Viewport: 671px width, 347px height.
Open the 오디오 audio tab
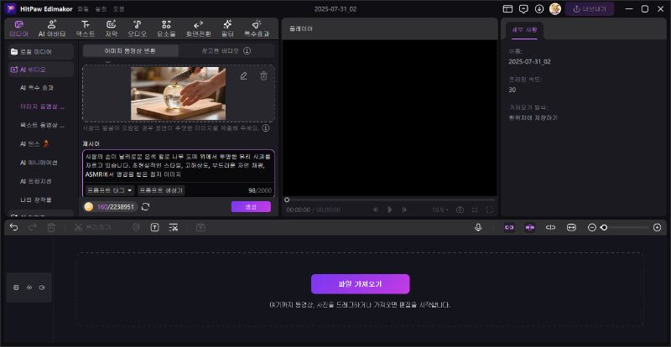tap(137, 28)
